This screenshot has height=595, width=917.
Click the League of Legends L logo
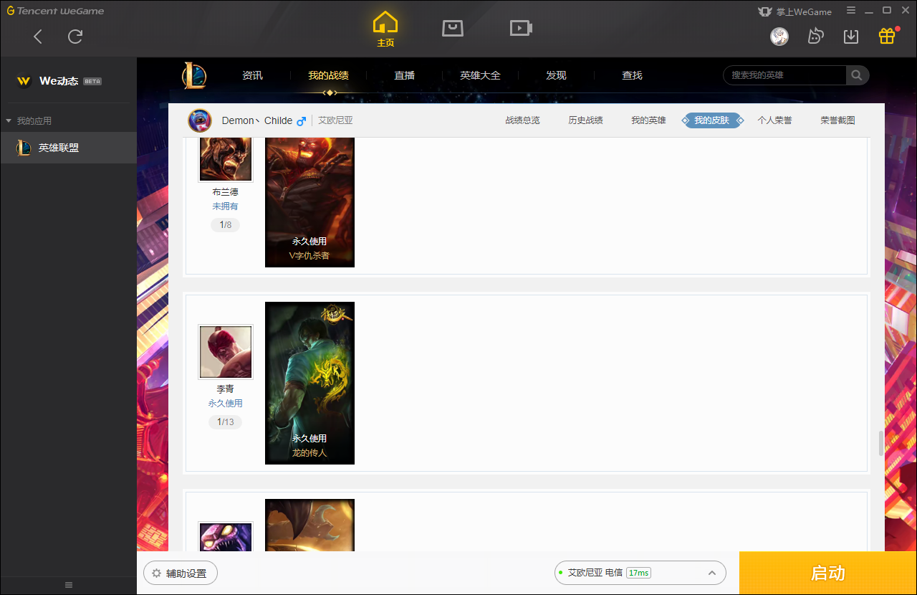[193, 75]
